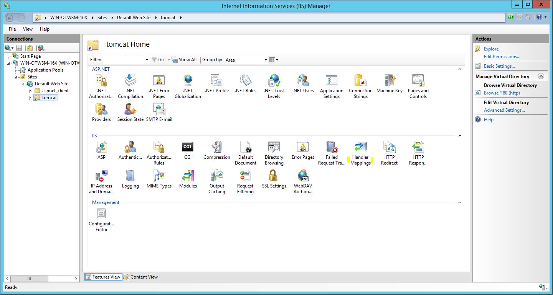Screen dimensions: 553x295
Task: Open the .NET Users feature
Action: 303,84
